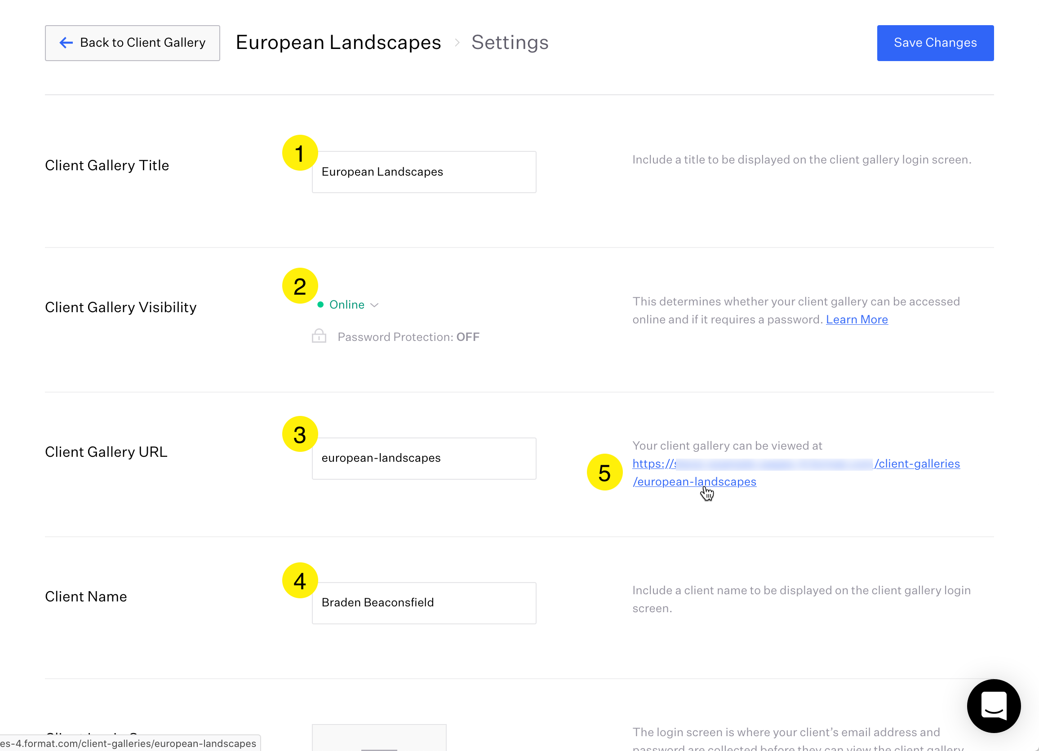Toggle Password Protection OFF setting
Viewport: 1039px width, 751px height.
[408, 337]
